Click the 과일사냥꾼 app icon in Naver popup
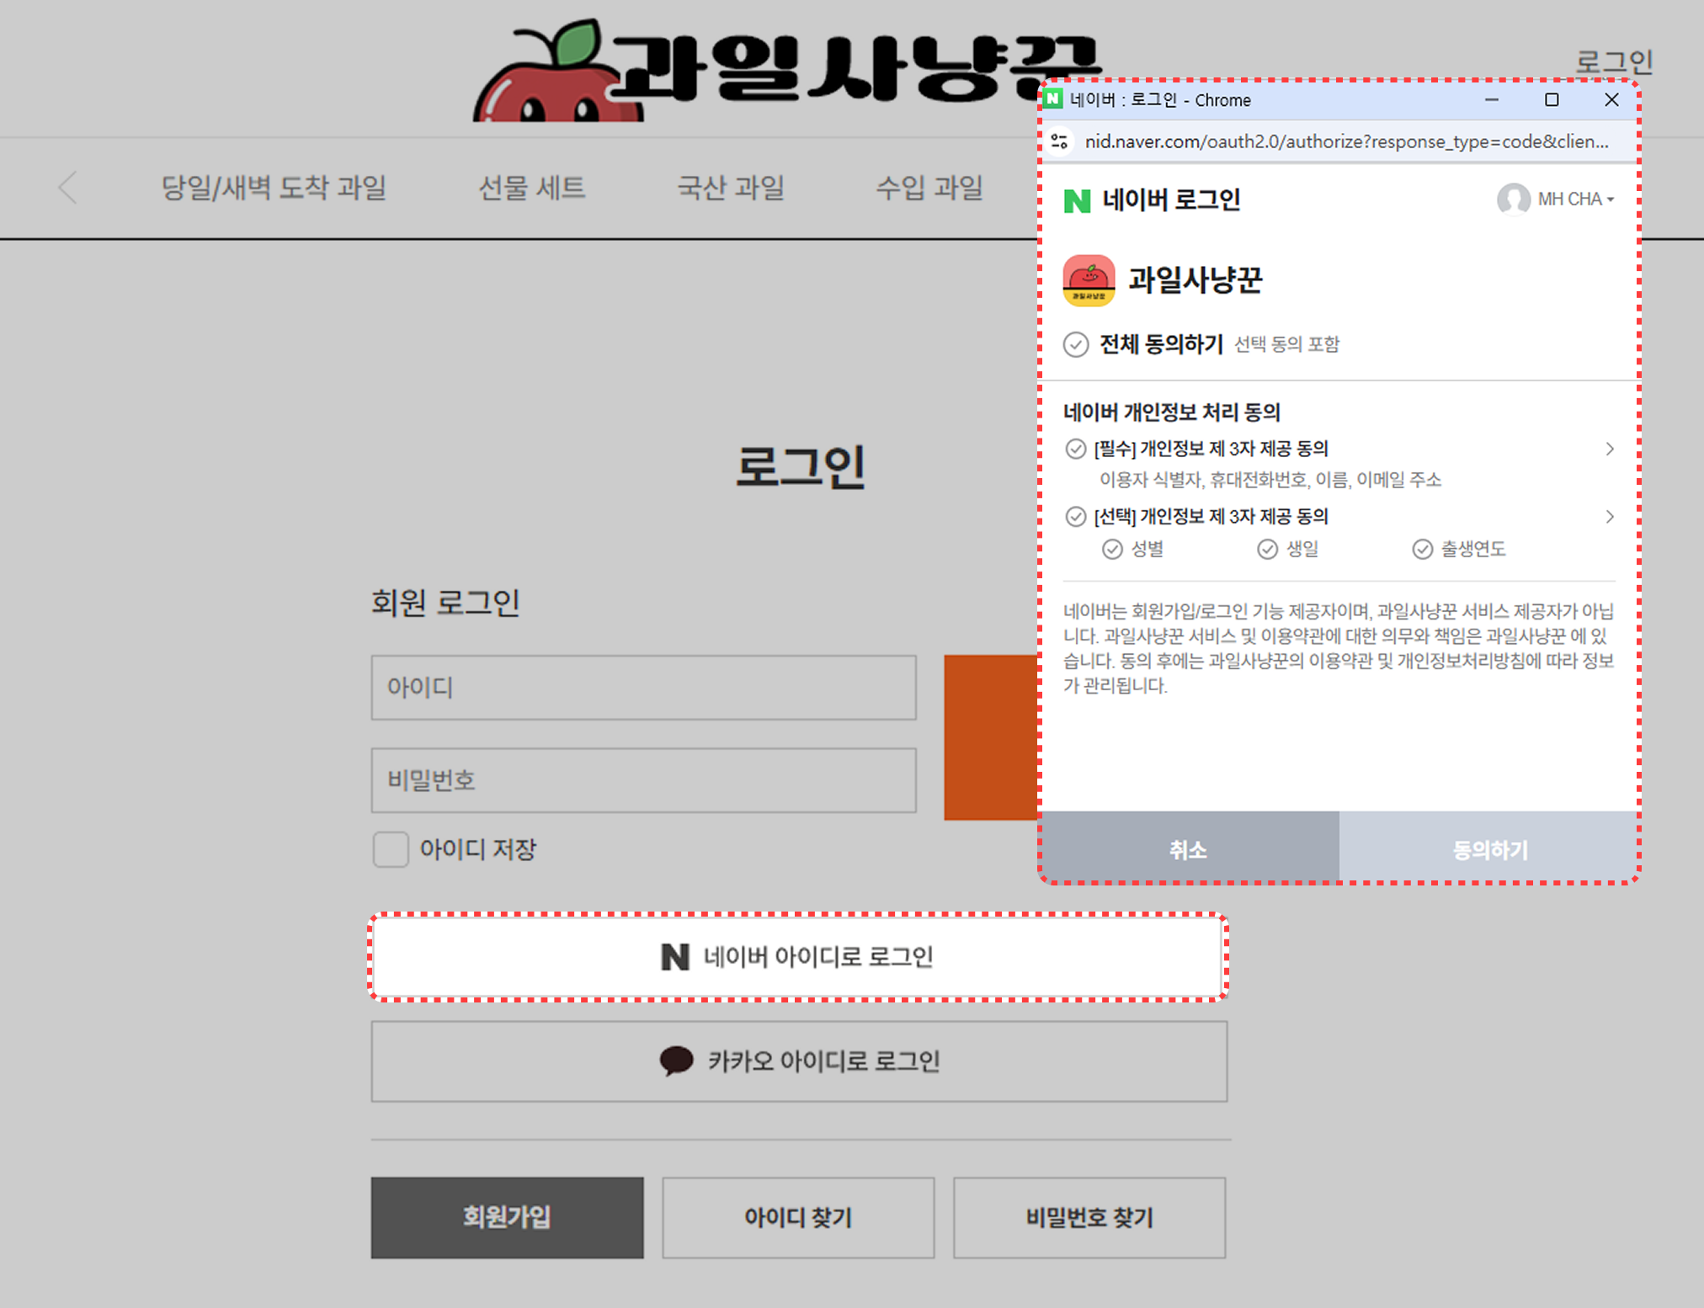This screenshot has height=1308, width=1704. pyautogui.click(x=1089, y=280)
